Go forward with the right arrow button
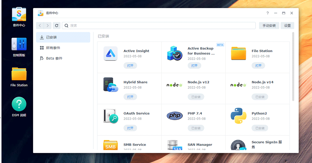Image resolution: width=312 pixels, height=163 pixels. click(47, 26)
